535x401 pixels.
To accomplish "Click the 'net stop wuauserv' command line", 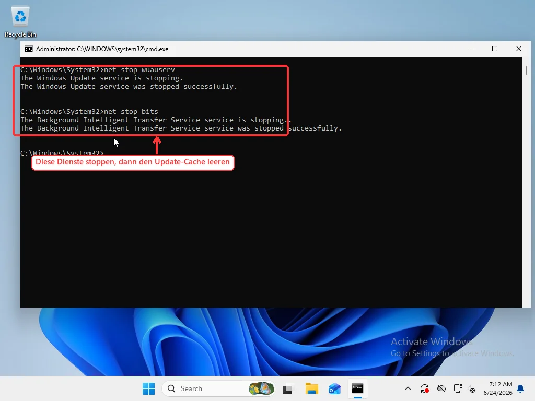I will pos(98,69).
